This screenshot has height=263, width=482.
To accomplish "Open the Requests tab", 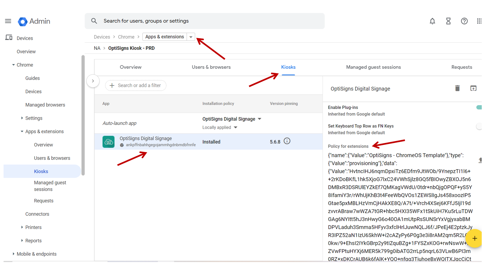I will tap(462, 67).
